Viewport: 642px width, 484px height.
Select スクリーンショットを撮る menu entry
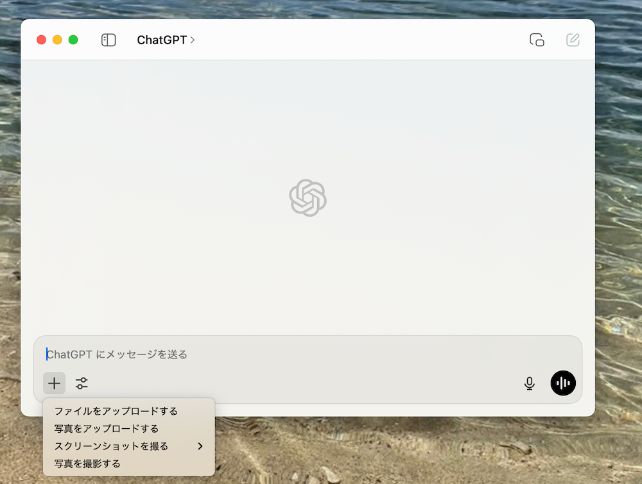pos(112,446)
